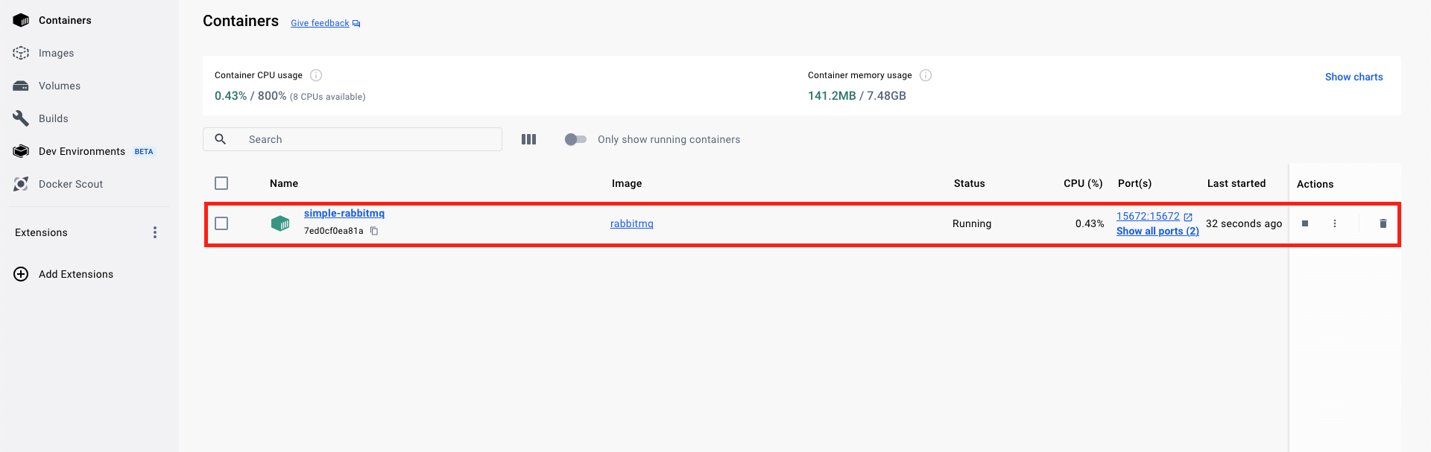Sort by the Last started column header

[x=1236, y=183]
